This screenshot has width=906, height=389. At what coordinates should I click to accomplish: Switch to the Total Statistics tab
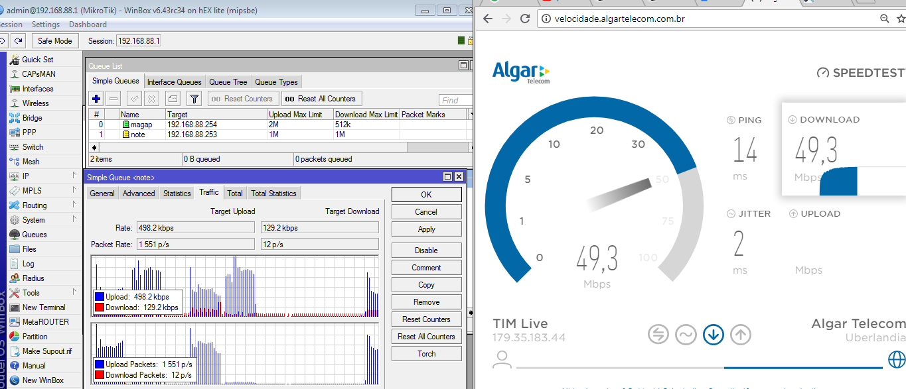pyautogui.click(x=273, y=194)
